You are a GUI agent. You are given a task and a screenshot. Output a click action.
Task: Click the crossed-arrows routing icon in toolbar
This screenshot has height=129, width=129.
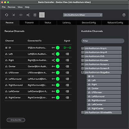click(x=14, y=15)
